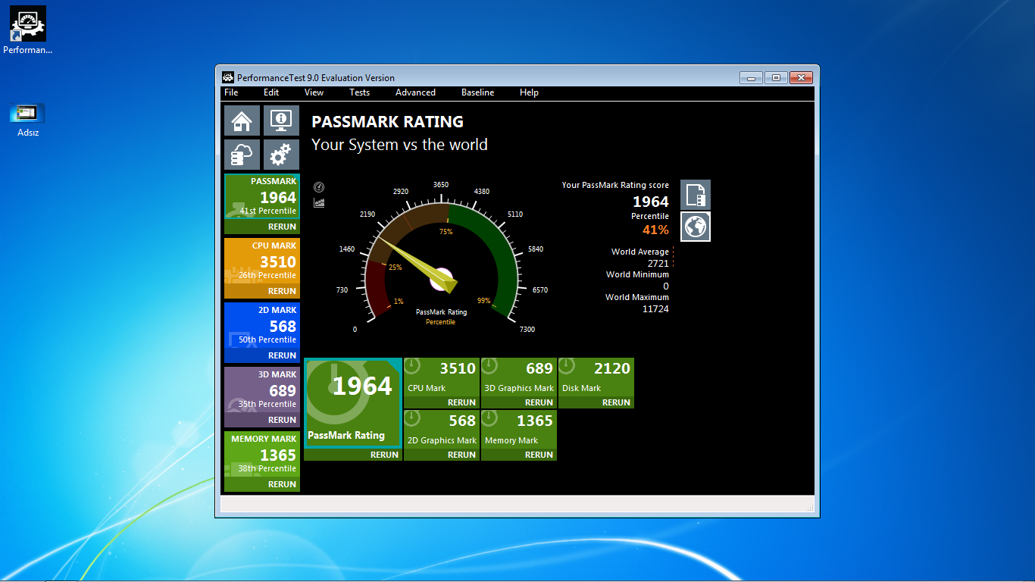Image resolution: width=1035 pixels, height=582 pixels.
Task: Click the 3650 gauge scale label
Action: 440,185
